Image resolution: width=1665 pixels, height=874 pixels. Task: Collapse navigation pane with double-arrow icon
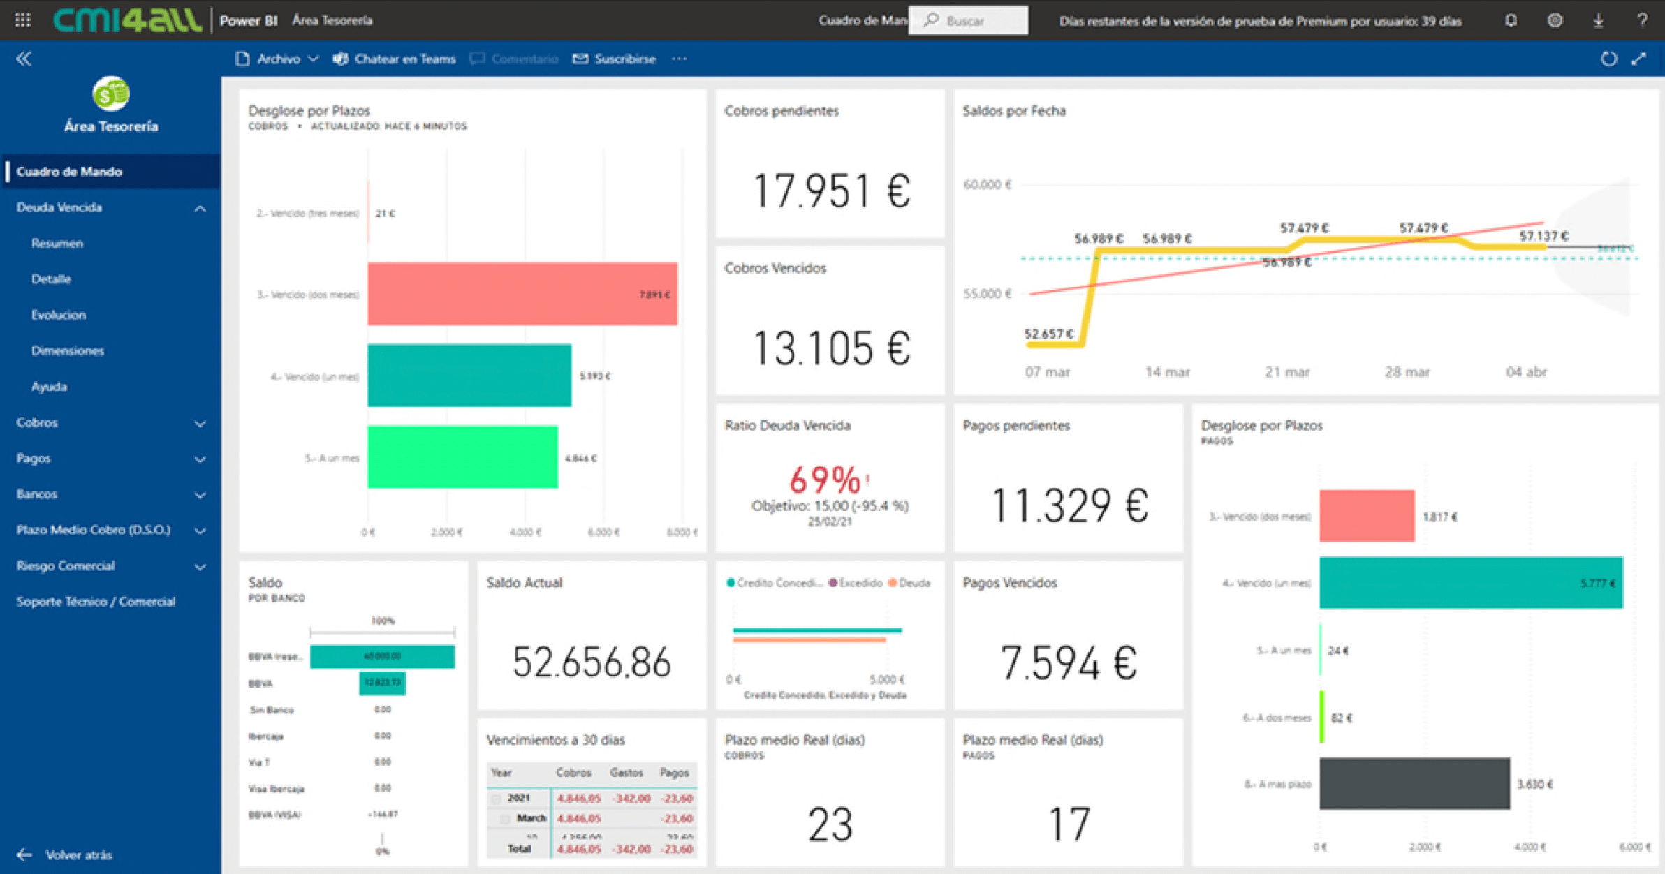coord(24,59)
